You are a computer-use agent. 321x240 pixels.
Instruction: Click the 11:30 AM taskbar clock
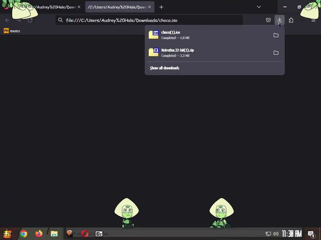(x=292, y=234)
